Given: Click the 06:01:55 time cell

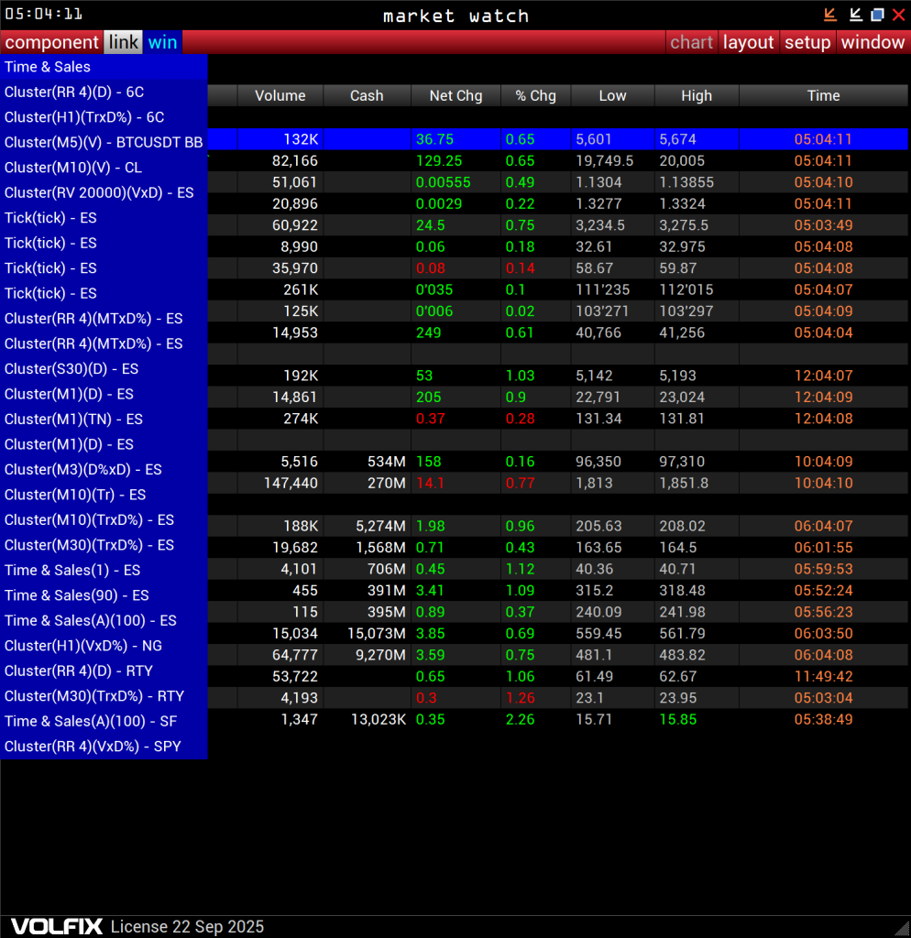Looking at the screenshot, I should (x=824, y=548).
